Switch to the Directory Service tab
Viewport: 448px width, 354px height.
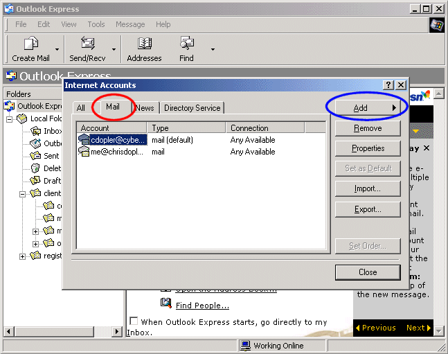[x=192, y=108]
